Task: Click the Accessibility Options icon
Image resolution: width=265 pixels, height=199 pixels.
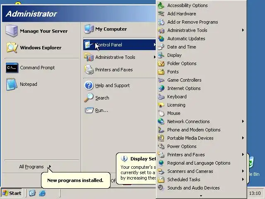Action: [161, 5]
